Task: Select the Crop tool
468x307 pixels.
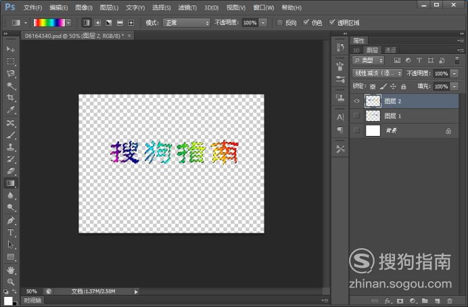Action: 11,98
